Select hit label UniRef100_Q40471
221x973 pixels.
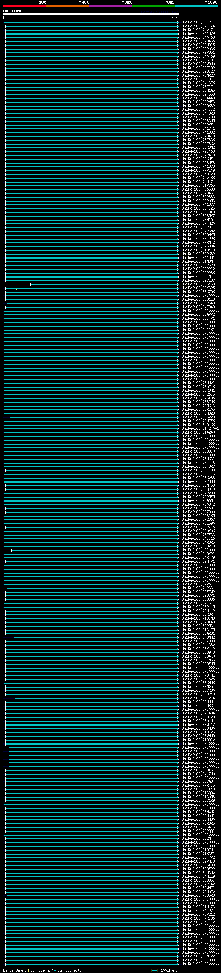point(198,30)
